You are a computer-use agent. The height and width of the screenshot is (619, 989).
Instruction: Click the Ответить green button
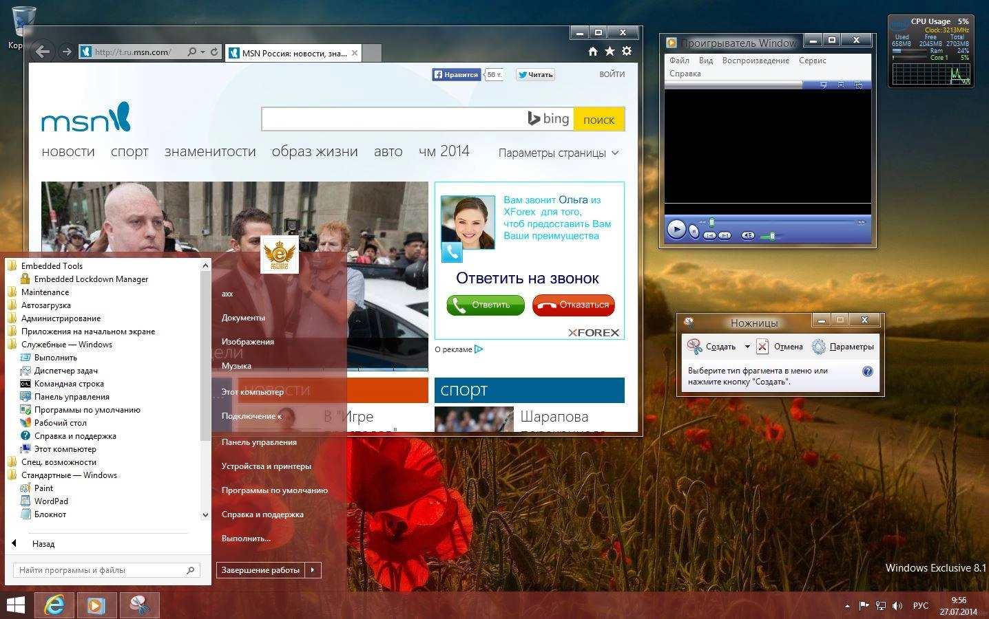(x=486, y=305)
